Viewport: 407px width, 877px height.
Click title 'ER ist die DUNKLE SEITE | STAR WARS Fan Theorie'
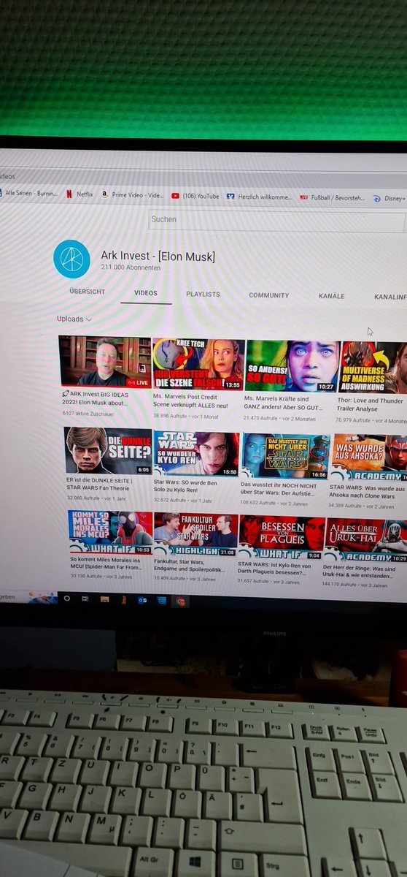click(99, 485)
